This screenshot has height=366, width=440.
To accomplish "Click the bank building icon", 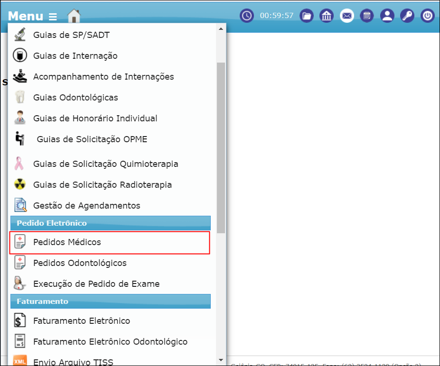I will point(327,16).
